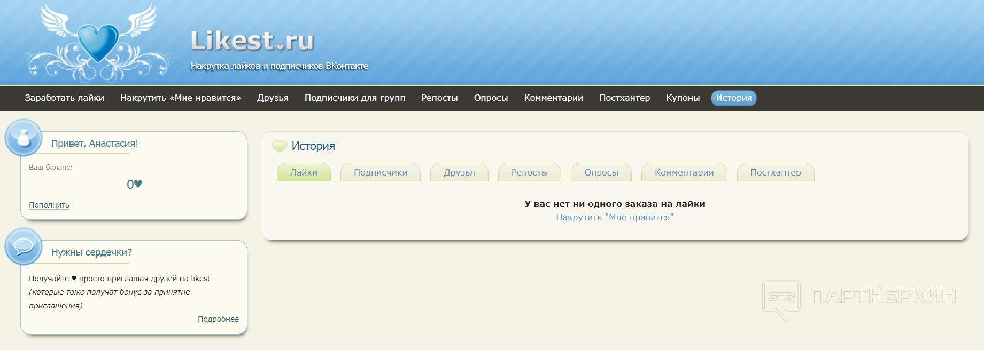This screenshot has height=350, width=984.
Task: Click the Нужны сердечки? heading
Action: coord(91,252)
